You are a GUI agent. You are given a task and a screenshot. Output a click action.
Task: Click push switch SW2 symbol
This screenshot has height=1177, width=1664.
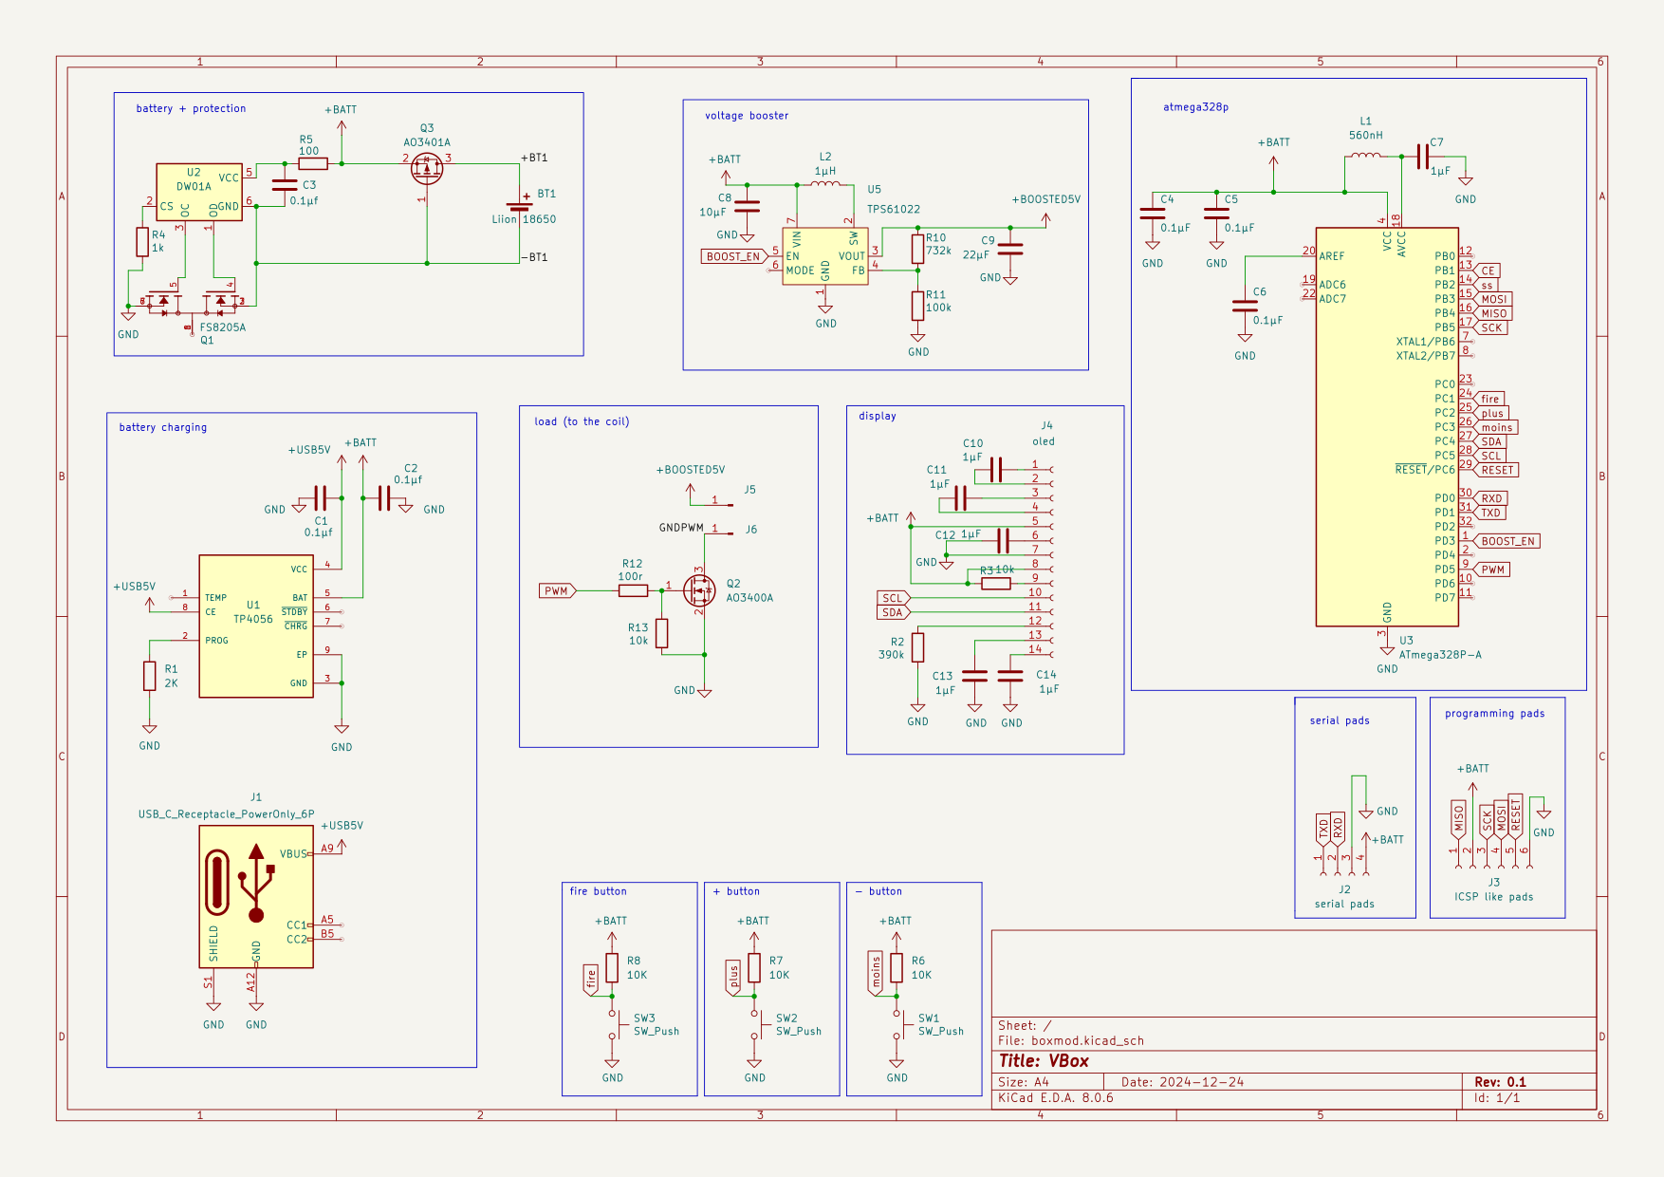click(x=757, y=1025)
